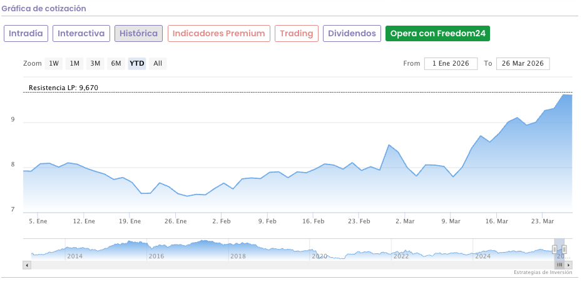Viewport: 587px width, 284px height.
Task: Go to the Trading tab
Action: click(x=297, y=33)
